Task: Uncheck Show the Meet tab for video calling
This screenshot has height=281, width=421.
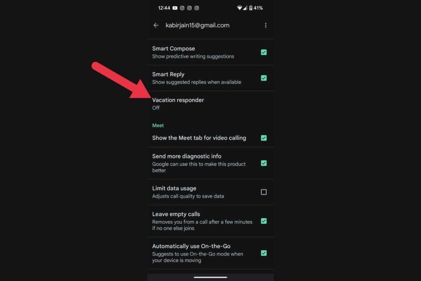Action: tap(263, 138)
